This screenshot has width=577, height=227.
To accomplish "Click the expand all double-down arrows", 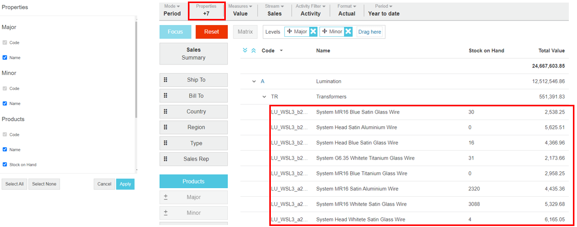I will [x=245, y=51].
